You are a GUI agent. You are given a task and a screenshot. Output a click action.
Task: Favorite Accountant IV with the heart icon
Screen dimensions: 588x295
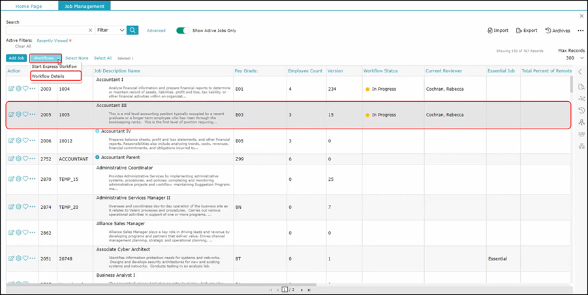25,140
